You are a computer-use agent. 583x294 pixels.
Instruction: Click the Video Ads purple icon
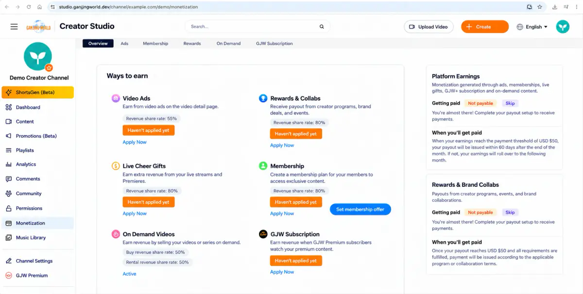116,98
